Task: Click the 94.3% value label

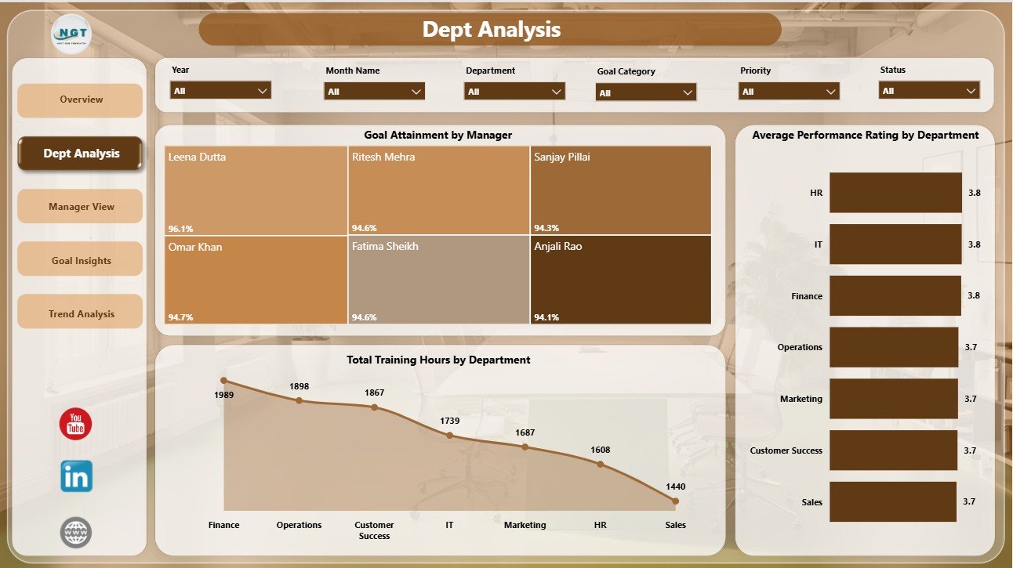Action: click(x=546, y=228)
